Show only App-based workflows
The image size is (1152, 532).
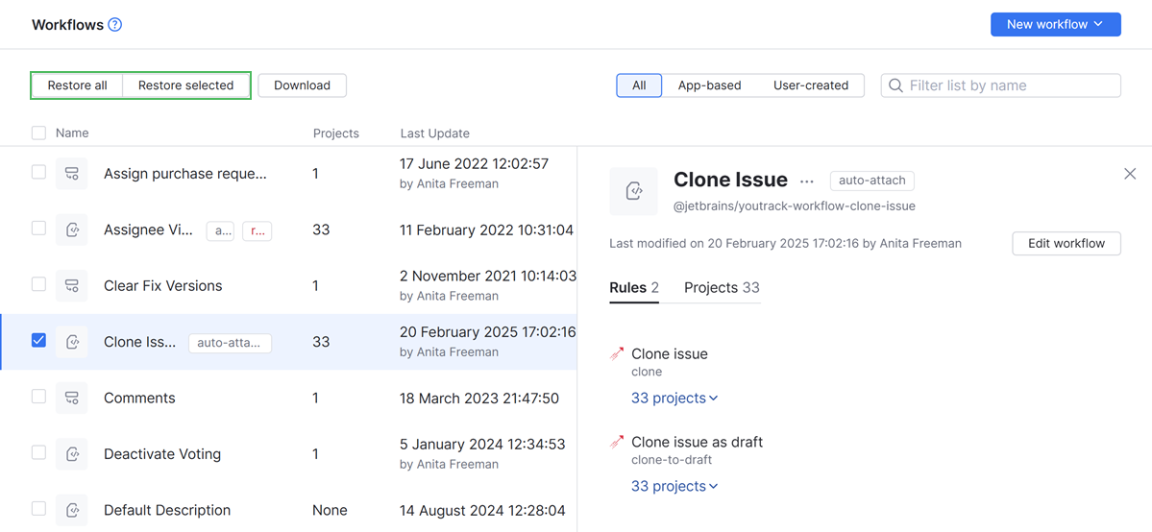tap(709, 85)
